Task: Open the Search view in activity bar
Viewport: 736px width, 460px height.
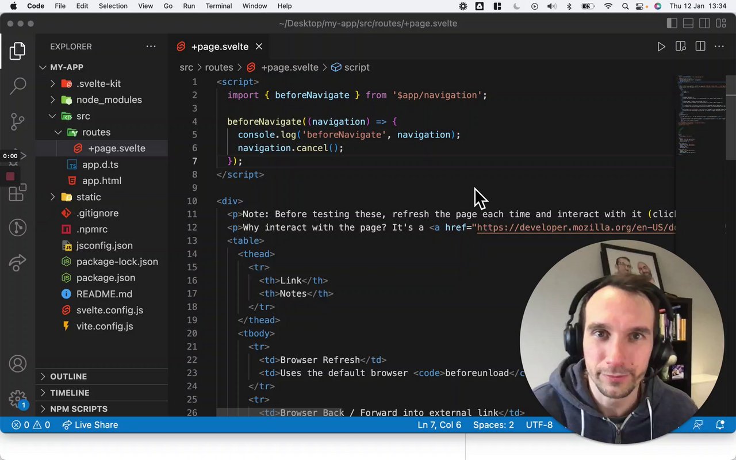Action: click(x=17, y=86)
